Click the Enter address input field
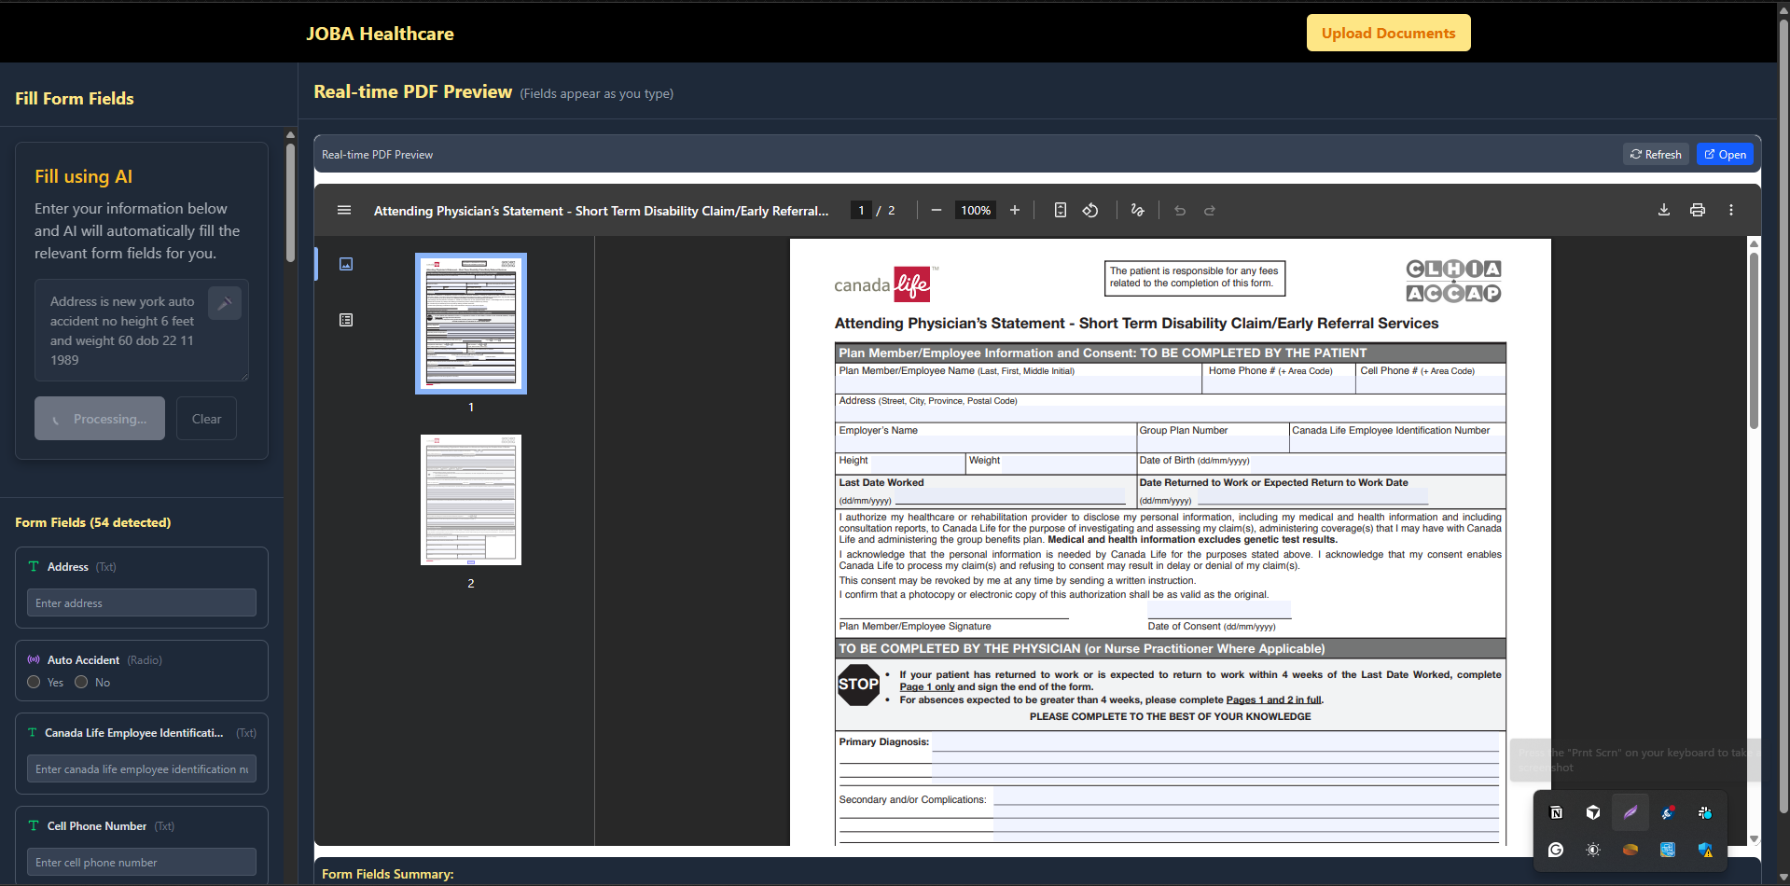 click(x=142, y=603)
